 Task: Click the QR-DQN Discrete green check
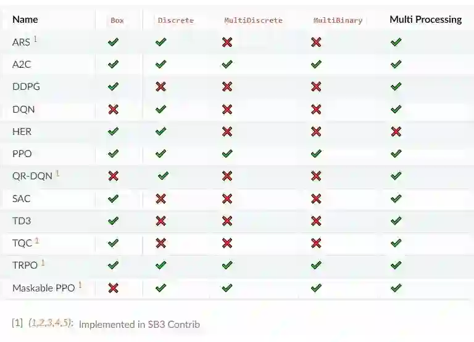[163, 176]
